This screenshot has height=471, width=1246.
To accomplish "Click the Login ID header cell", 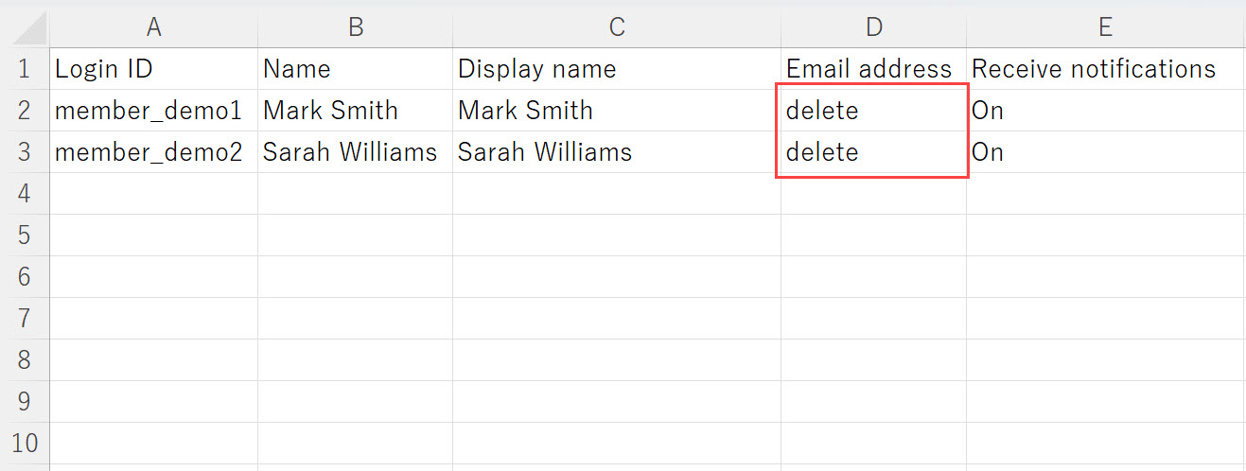I will point(153,69).
